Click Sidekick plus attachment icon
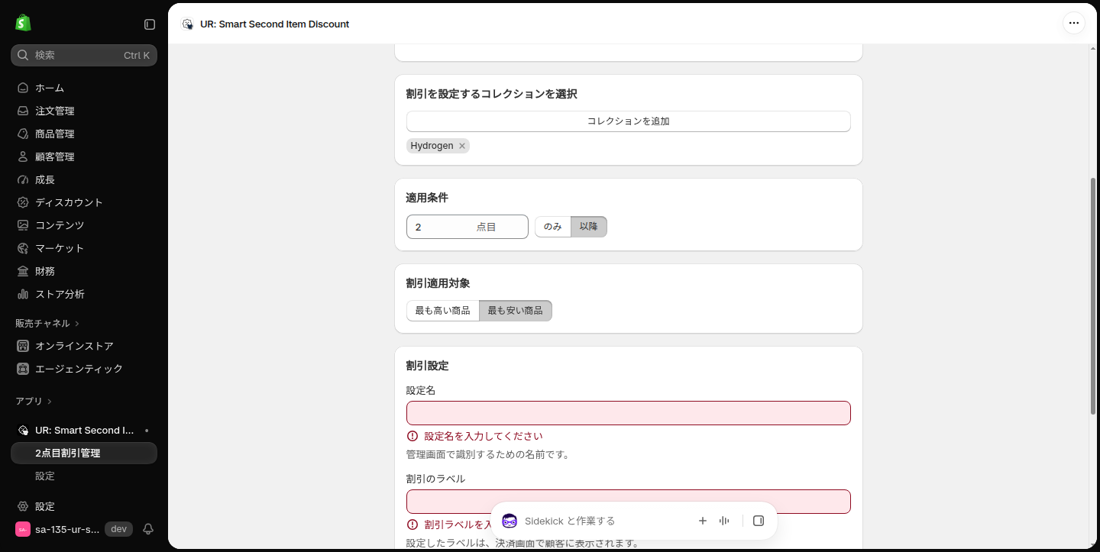 703,521
